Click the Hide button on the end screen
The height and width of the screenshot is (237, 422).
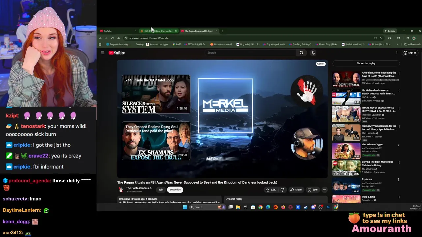(x=321, y=64)
